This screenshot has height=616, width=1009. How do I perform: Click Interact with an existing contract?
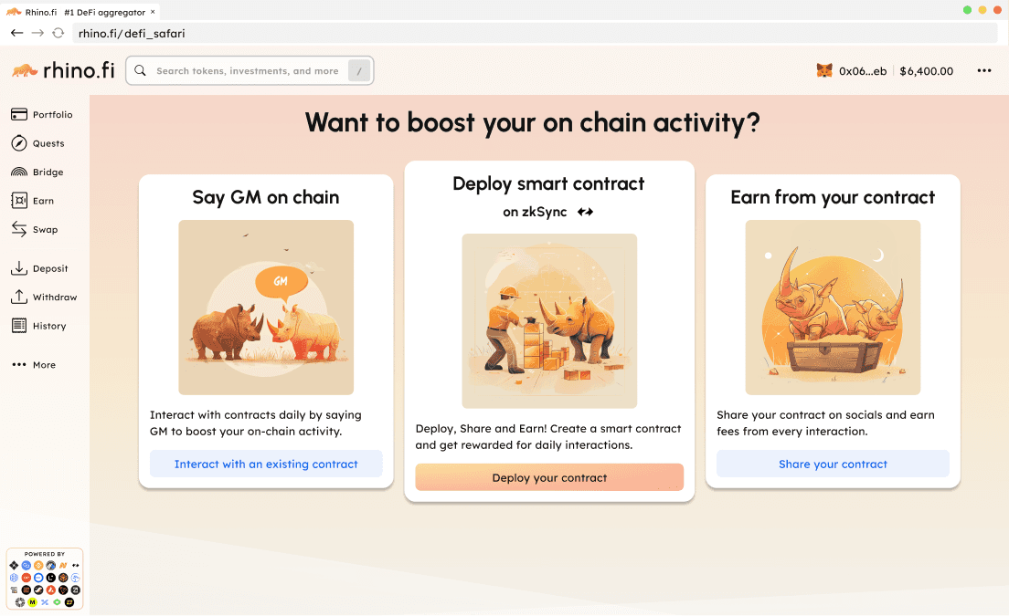266,464
